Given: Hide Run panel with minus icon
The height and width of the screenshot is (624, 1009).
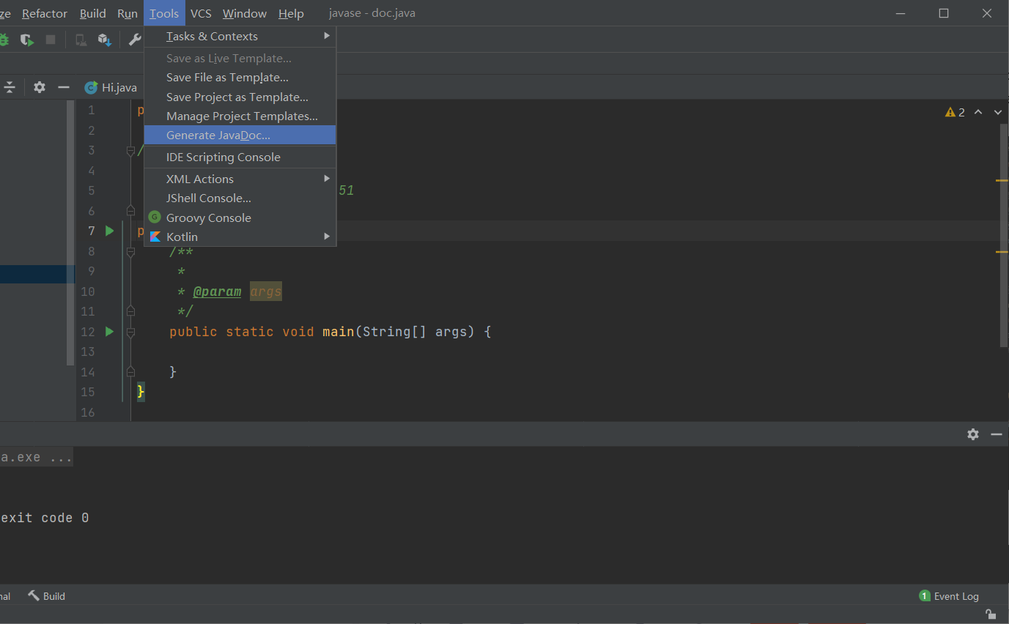Looking at the screenshot, I should click(997, 434).
